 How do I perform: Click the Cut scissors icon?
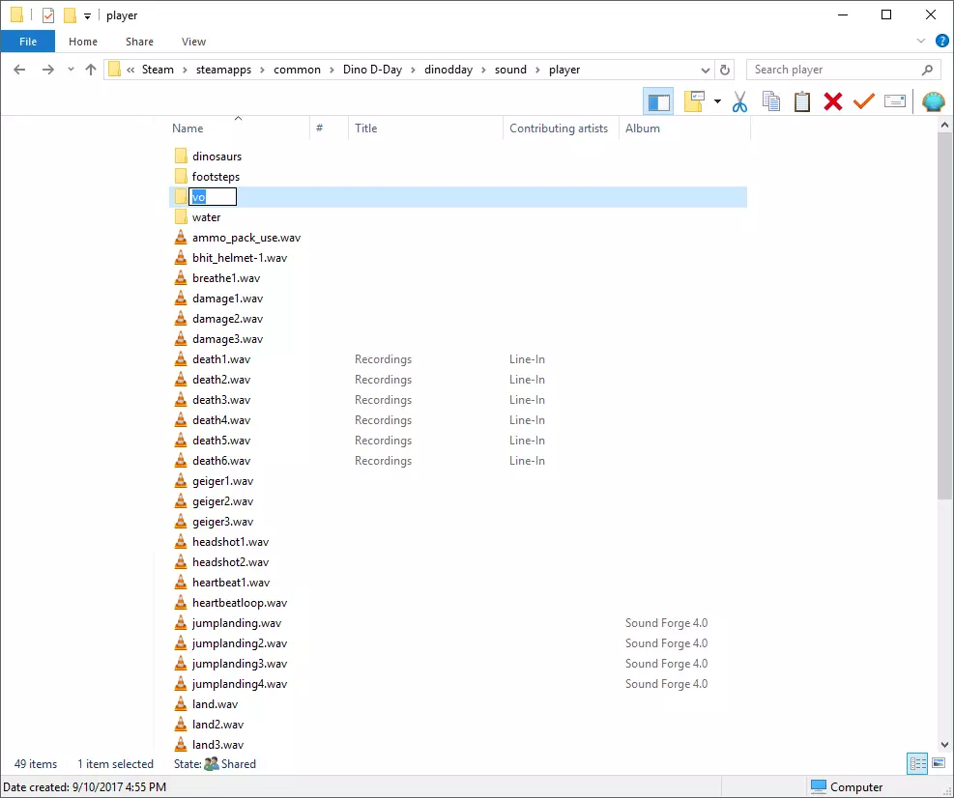click(739, 101)
